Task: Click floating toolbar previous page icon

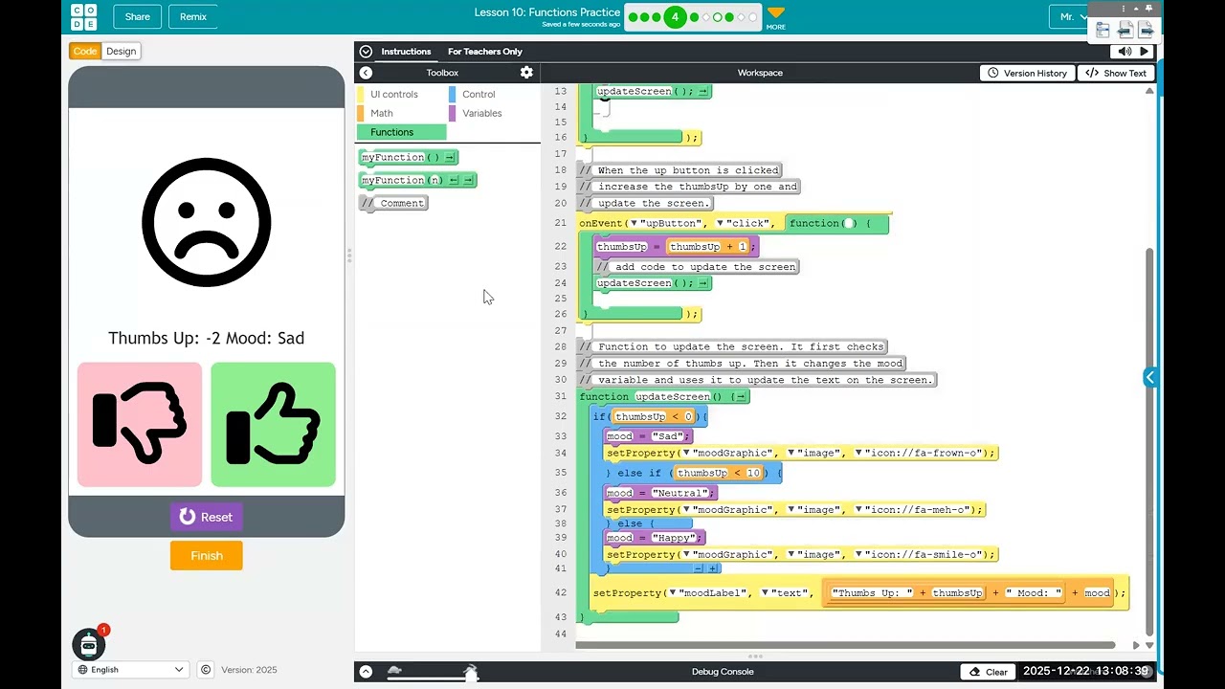Action: click(x=1125, y=30)
